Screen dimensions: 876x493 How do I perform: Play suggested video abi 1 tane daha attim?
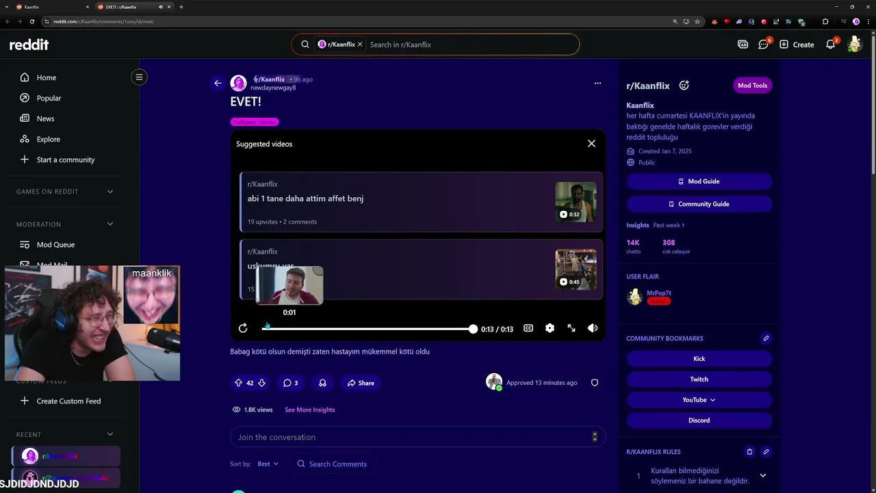click(422, 202)
